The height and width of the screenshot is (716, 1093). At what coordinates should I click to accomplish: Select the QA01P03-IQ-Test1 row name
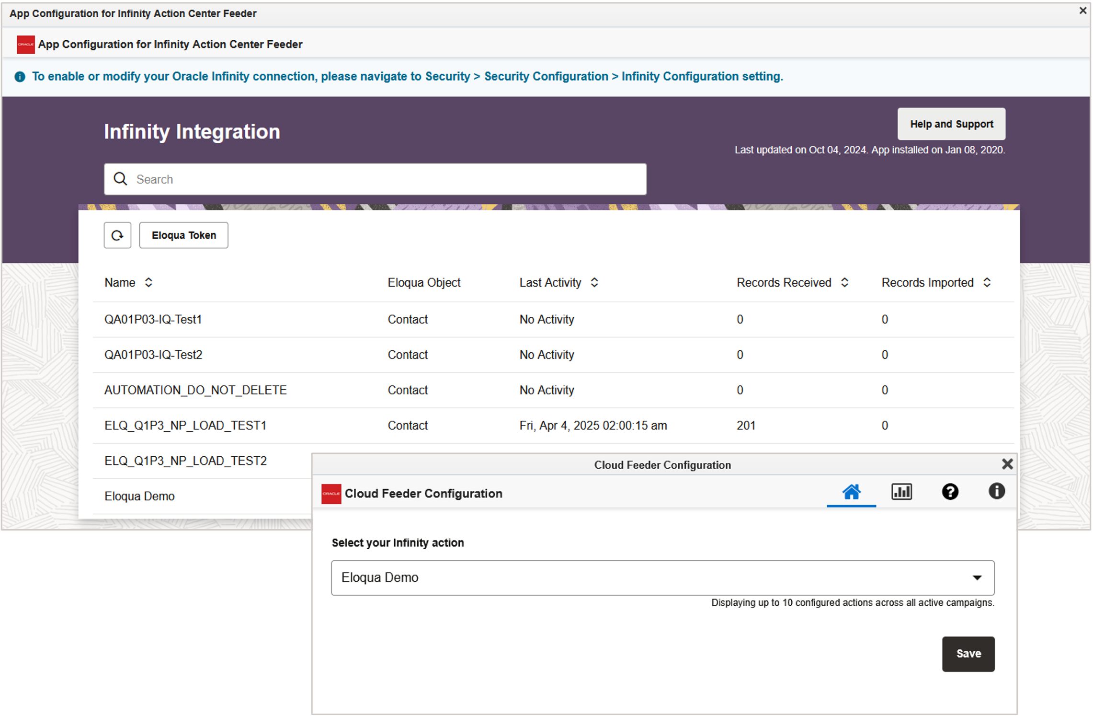[153, 319]
